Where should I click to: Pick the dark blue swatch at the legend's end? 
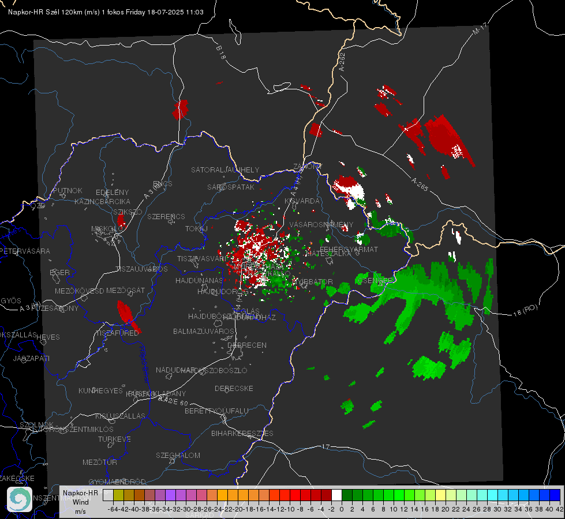coord(555,495)
